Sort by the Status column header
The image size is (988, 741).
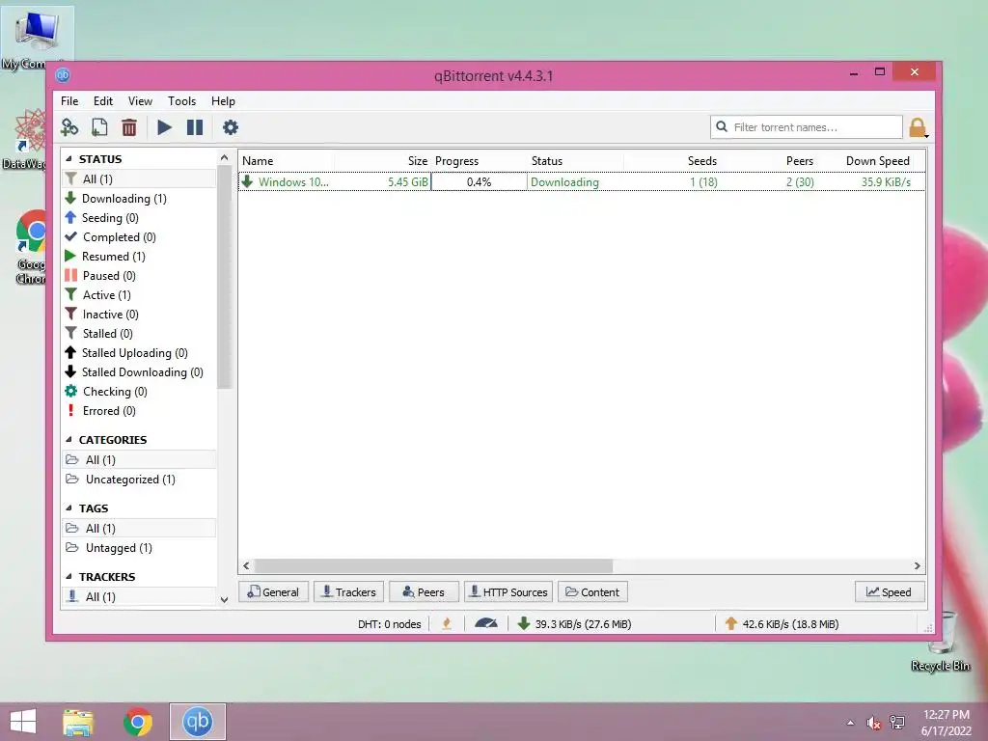575,161
